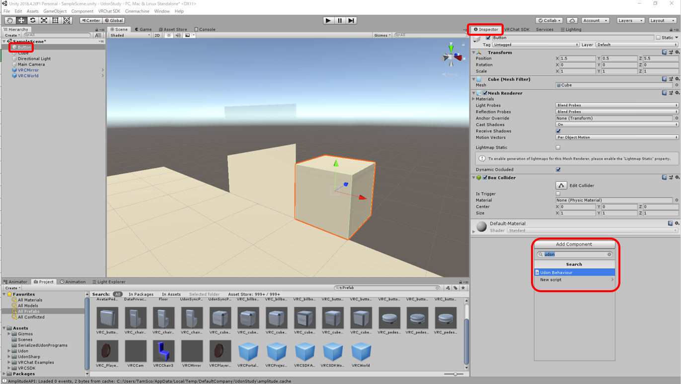This screenshot has width=681, height=384.
Task: Open the Gizmos dropdown
Action: pyautogui.click(x=382, y=35)
